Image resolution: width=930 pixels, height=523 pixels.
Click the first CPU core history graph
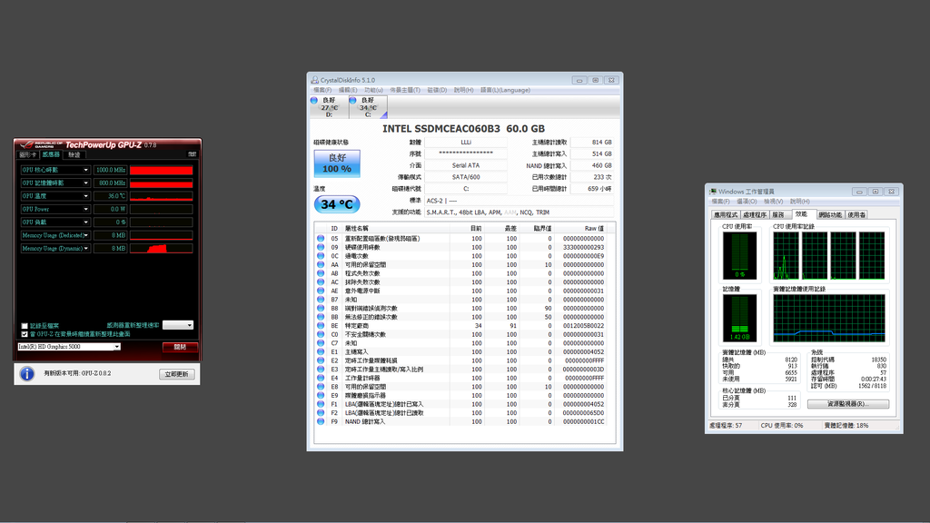point(786,255)
